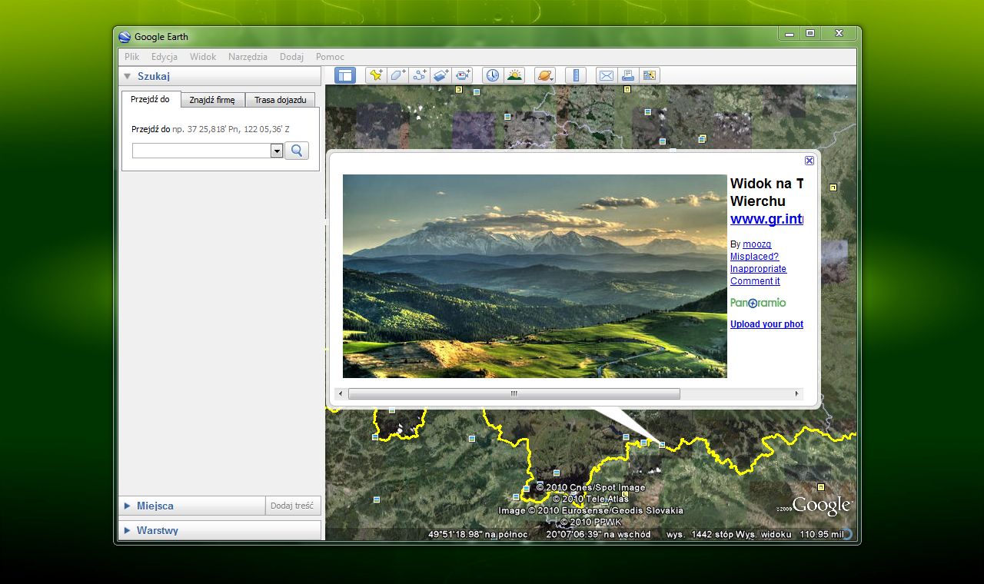Add an image overlay from the toolbar

[x=440, y=75]
